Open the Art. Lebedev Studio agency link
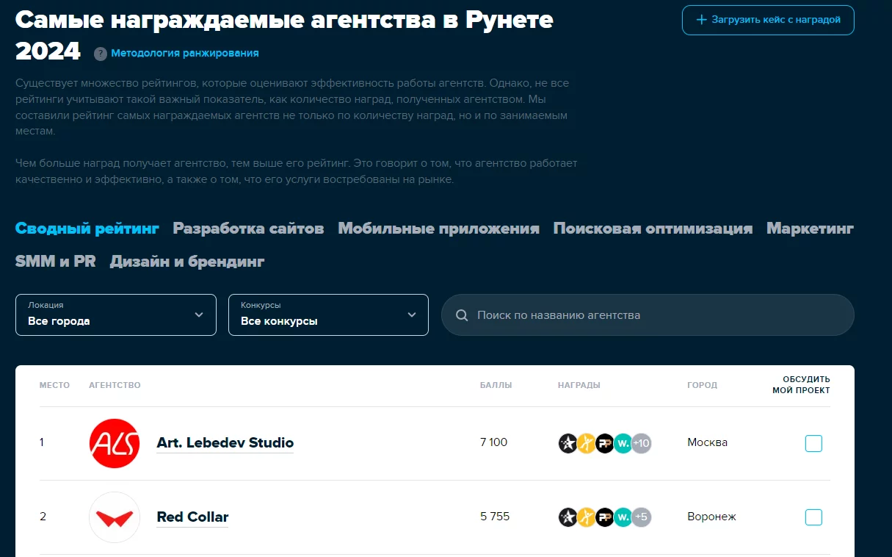 point(225,443)
